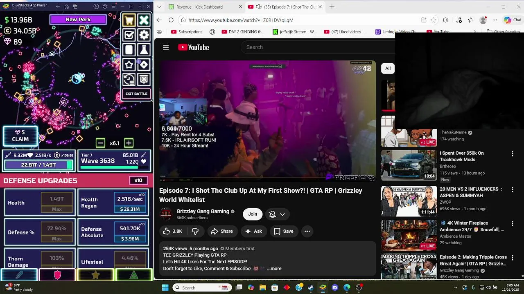Dislike the video

195,231
